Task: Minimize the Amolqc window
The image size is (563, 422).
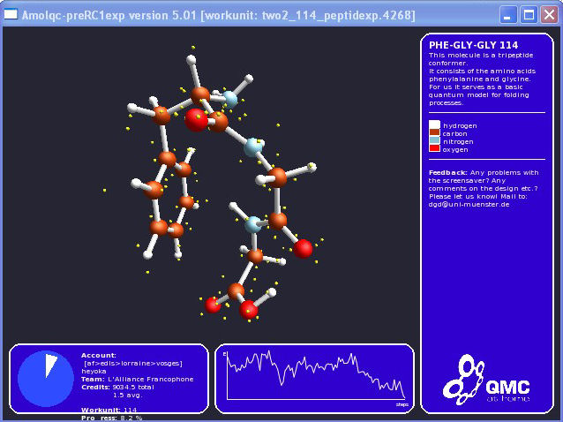Action: (508, 15)
